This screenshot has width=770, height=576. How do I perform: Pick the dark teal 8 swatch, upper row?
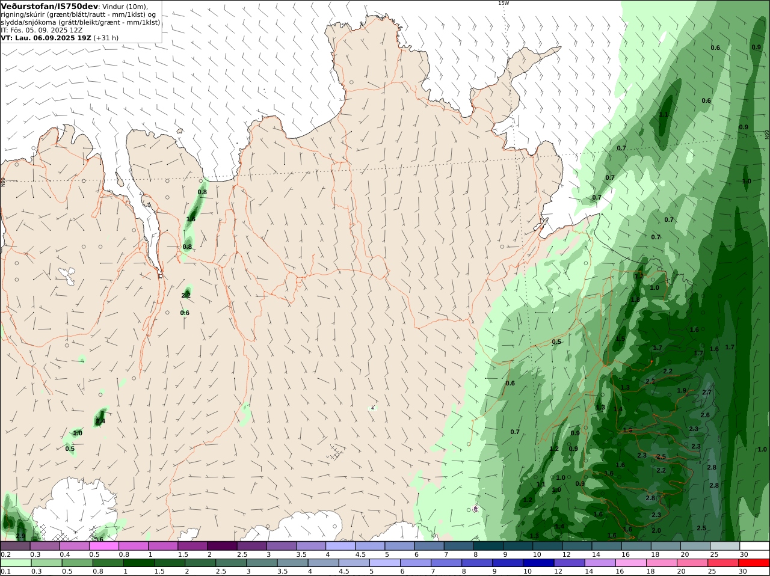click(488, 546)
